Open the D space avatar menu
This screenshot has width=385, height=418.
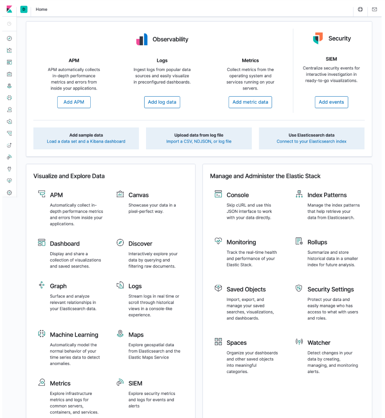click(x=24, y=9)
